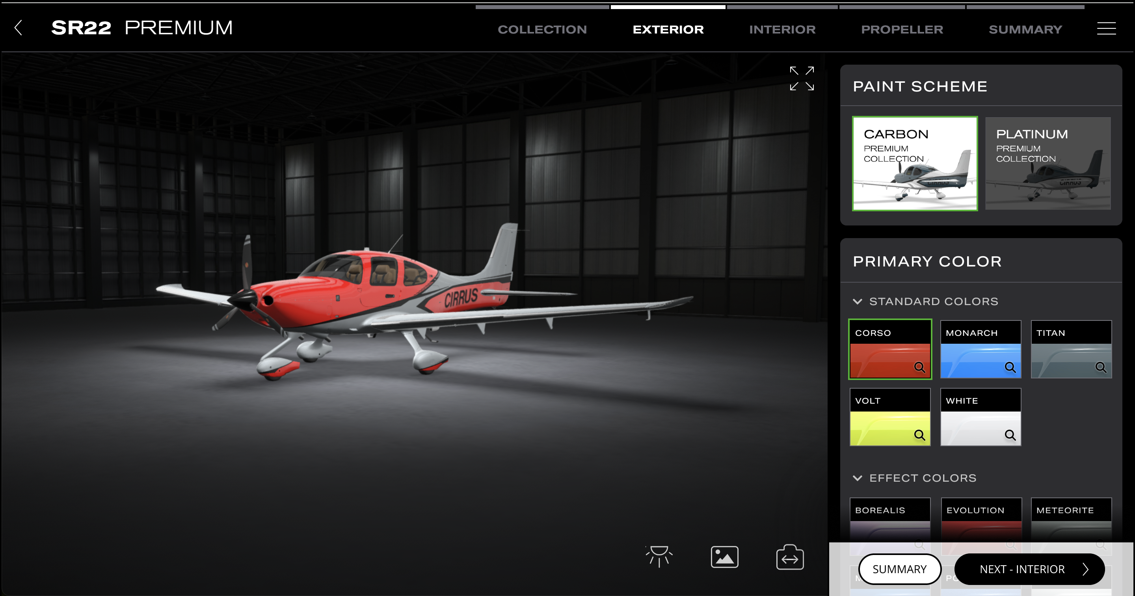Image resolution: width=1135 pixels, height=596 pixels.
Task: Zoom preview of the Volt color
Action: 919,435
